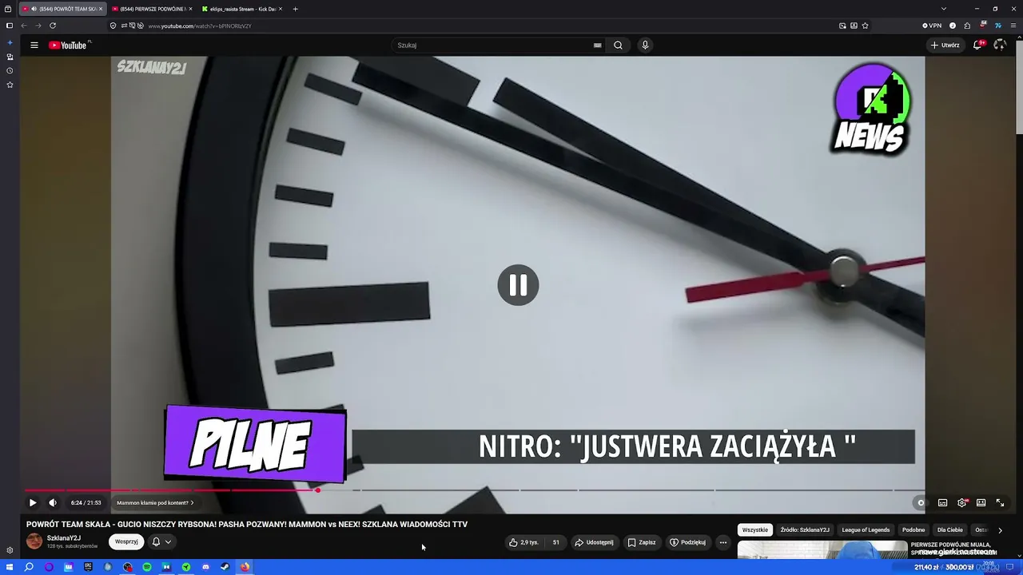This screenshot has width=1023, height=575.
Task: Start voice search with the microphone icon
Action: [x=645, y=46]
